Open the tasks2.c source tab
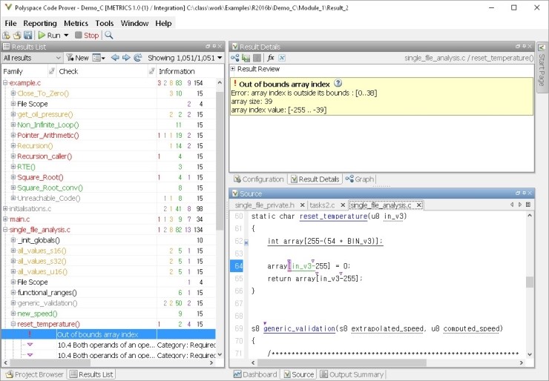 (322, 205)
